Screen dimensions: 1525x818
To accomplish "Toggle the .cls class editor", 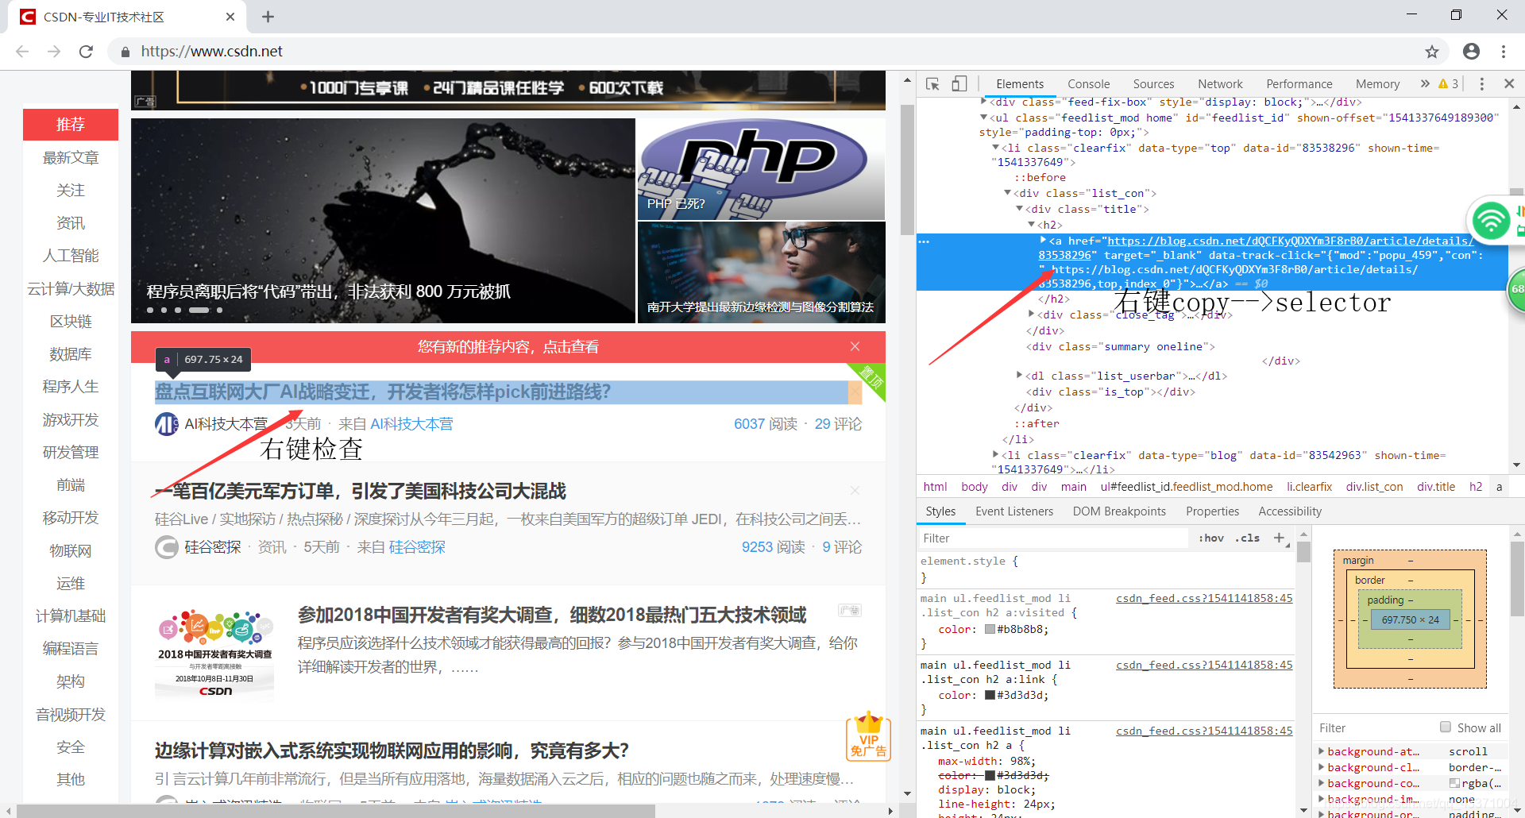I will pyautogui.click(x=1248, y=538).
